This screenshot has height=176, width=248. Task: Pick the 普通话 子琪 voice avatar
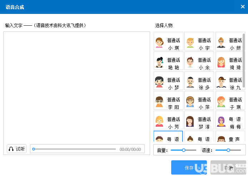tap(230, 100)
